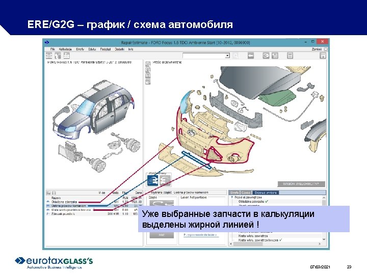Click the fourth view icon under 1:1
The width and height of the screenshot is (367, 275).
pyautogui.click(x=148, y=82)
